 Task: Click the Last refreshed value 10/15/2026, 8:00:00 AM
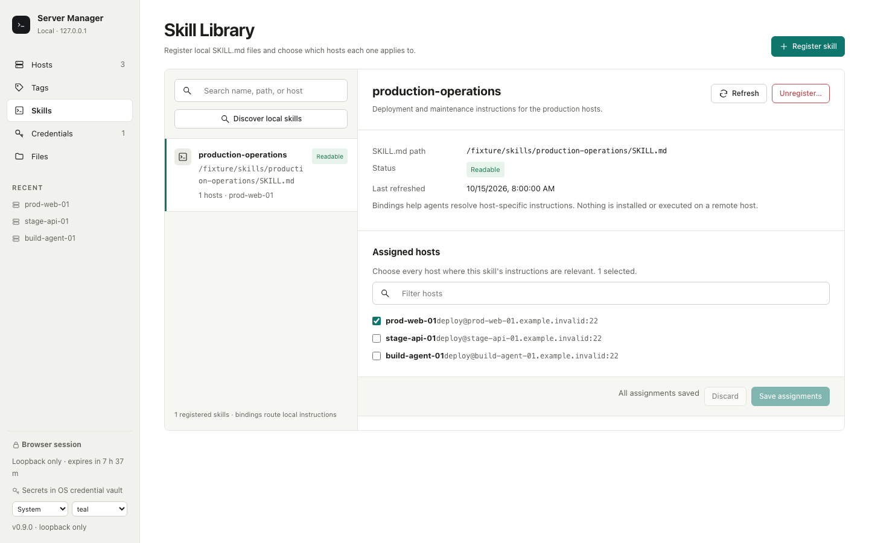click(x=511, y=189)
